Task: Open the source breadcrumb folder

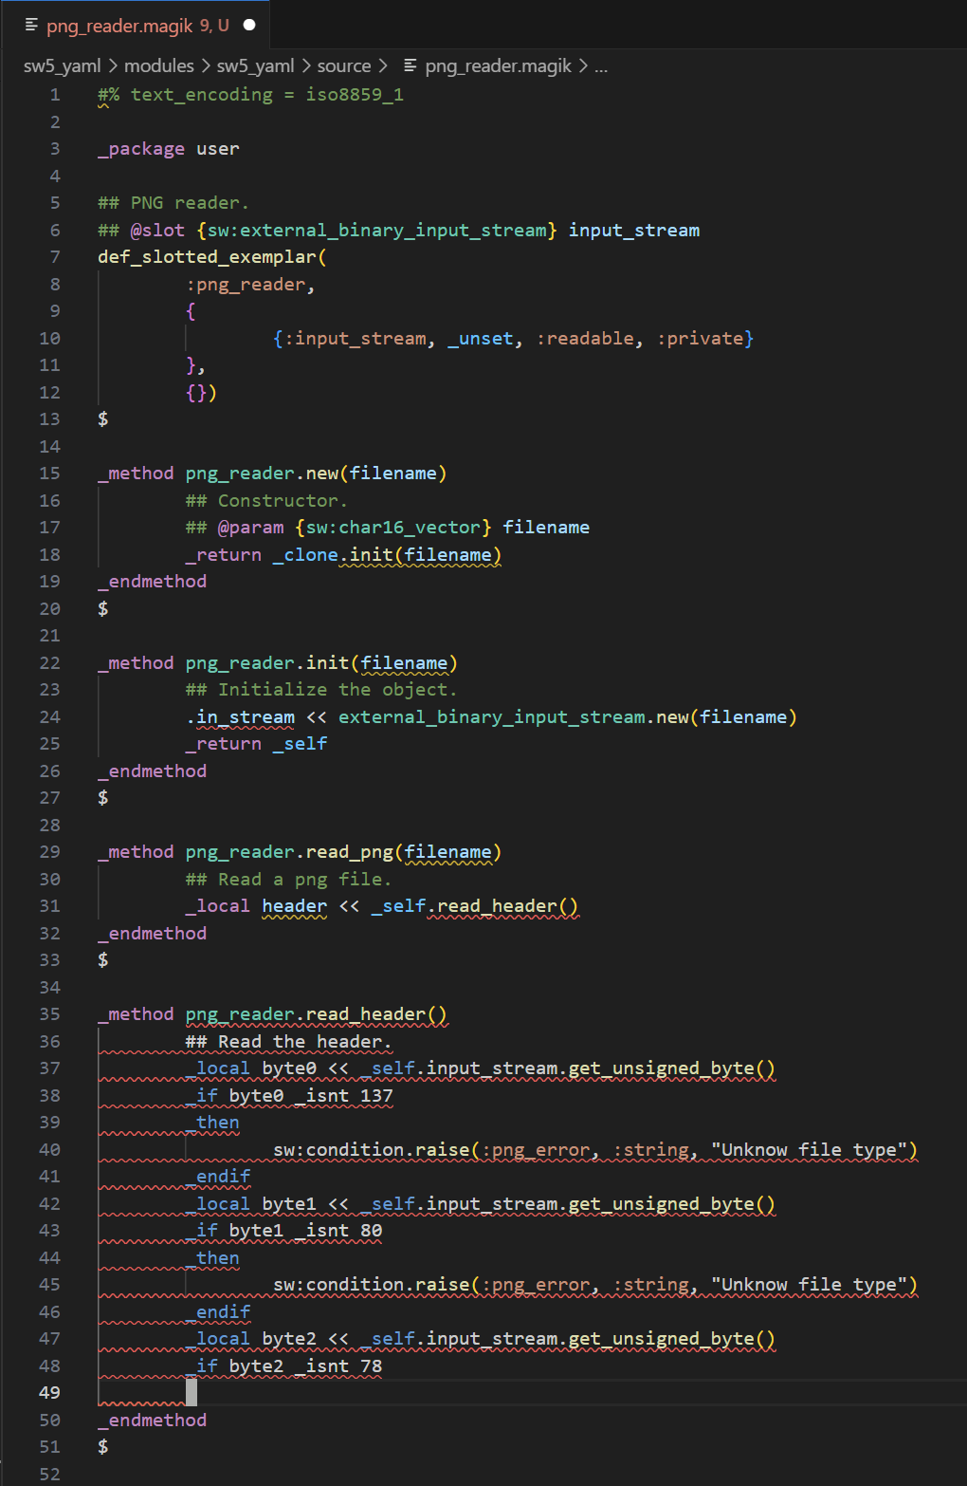Action: coord(343,66)
